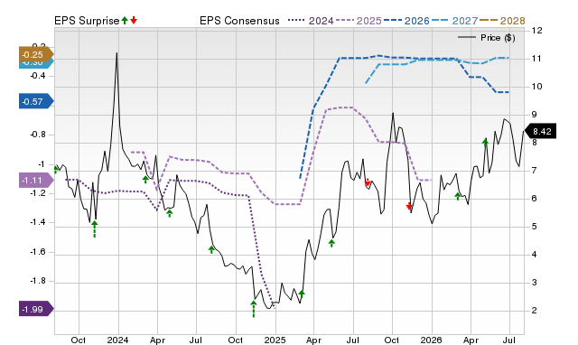The width and height of the screenshot is (578, 345).
Task: Select the green surprise arrow near May 2026
Action: 485,143
